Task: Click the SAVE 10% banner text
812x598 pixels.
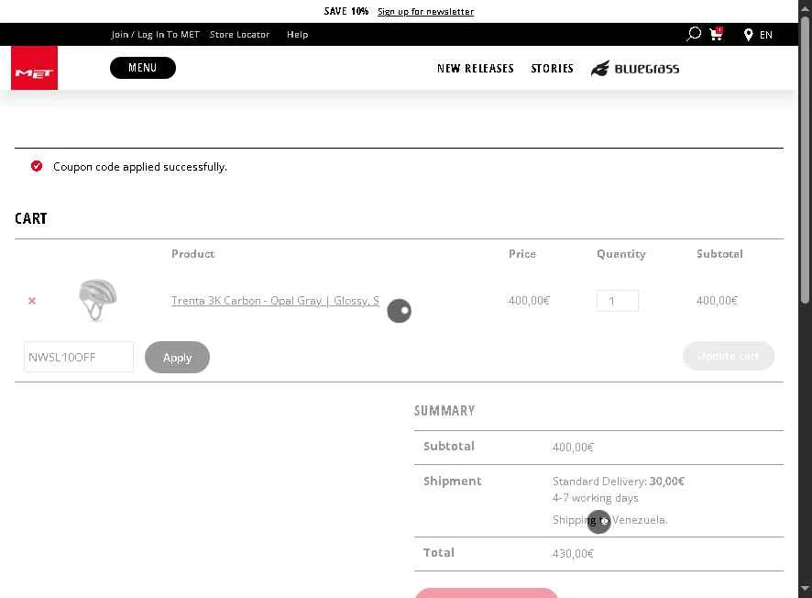Action: [x=346, y=11]
